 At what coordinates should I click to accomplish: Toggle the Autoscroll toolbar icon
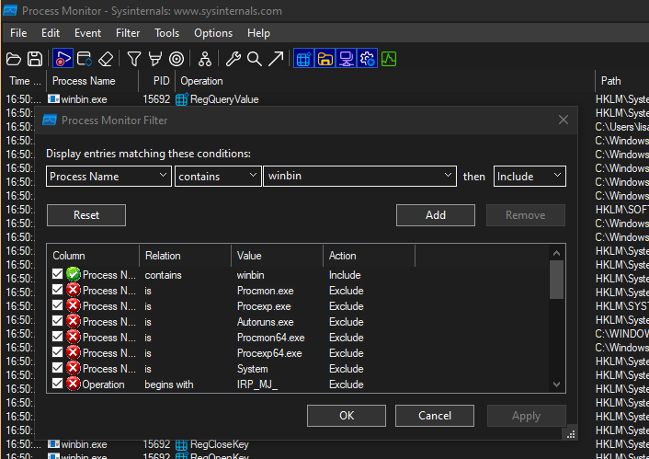pyautogui.click(x=85, y=59)
